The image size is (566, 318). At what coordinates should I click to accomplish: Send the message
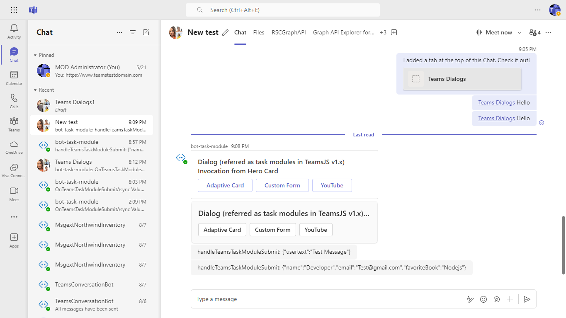(527, 299)
